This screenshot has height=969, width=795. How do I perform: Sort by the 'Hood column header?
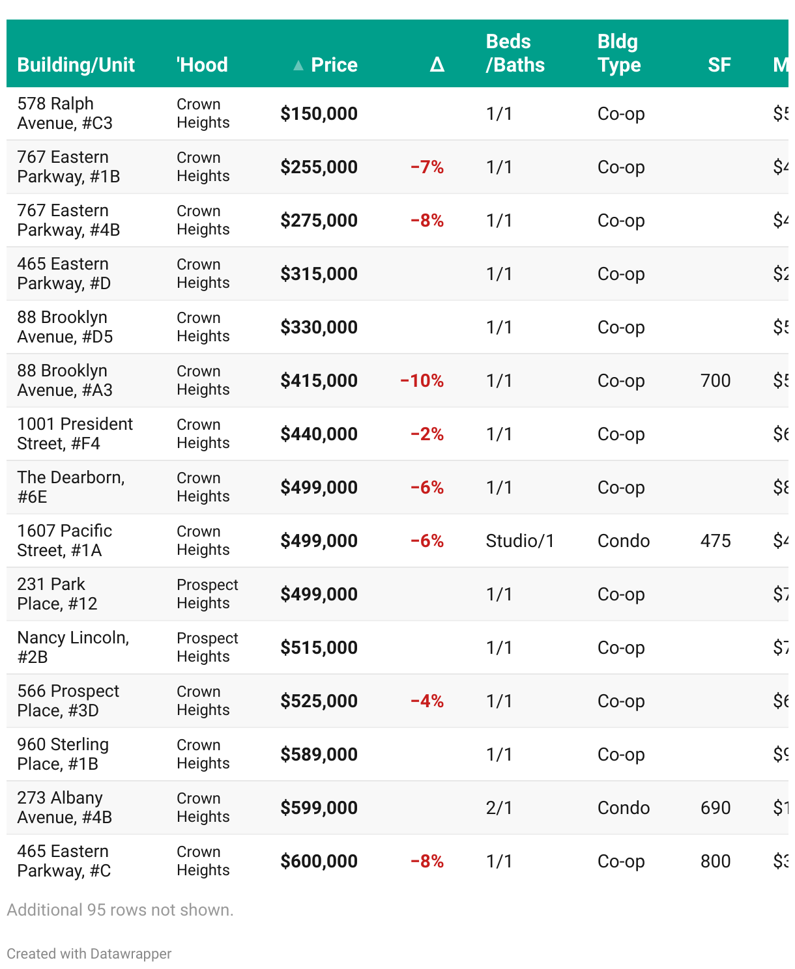coord(202,65)
